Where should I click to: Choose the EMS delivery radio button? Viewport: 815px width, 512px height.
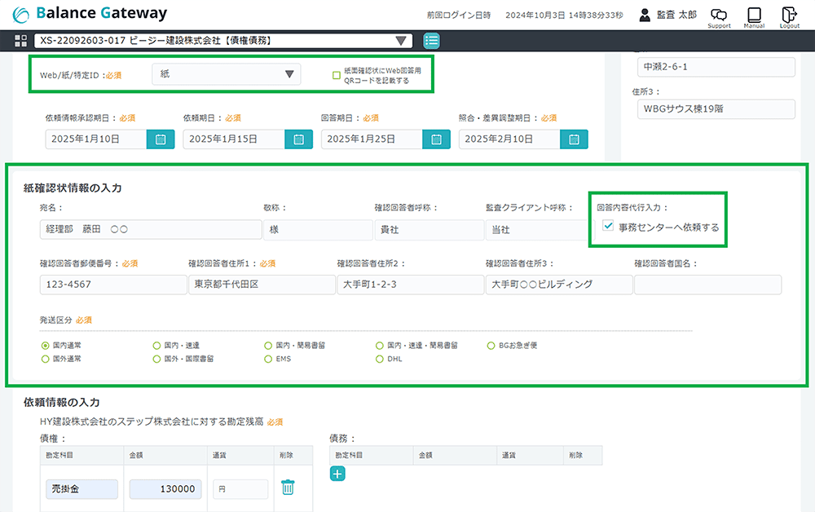click(268, 359)
